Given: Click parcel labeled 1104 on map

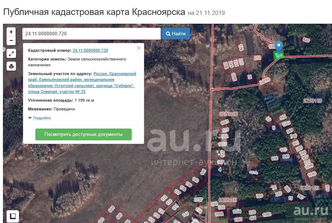Looking at the screenshot, I should (x=237, y=211).
